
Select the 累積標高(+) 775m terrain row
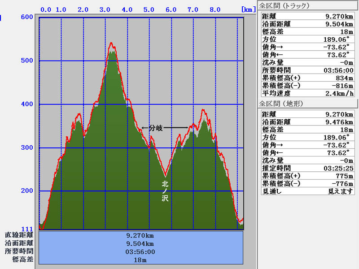307,176
